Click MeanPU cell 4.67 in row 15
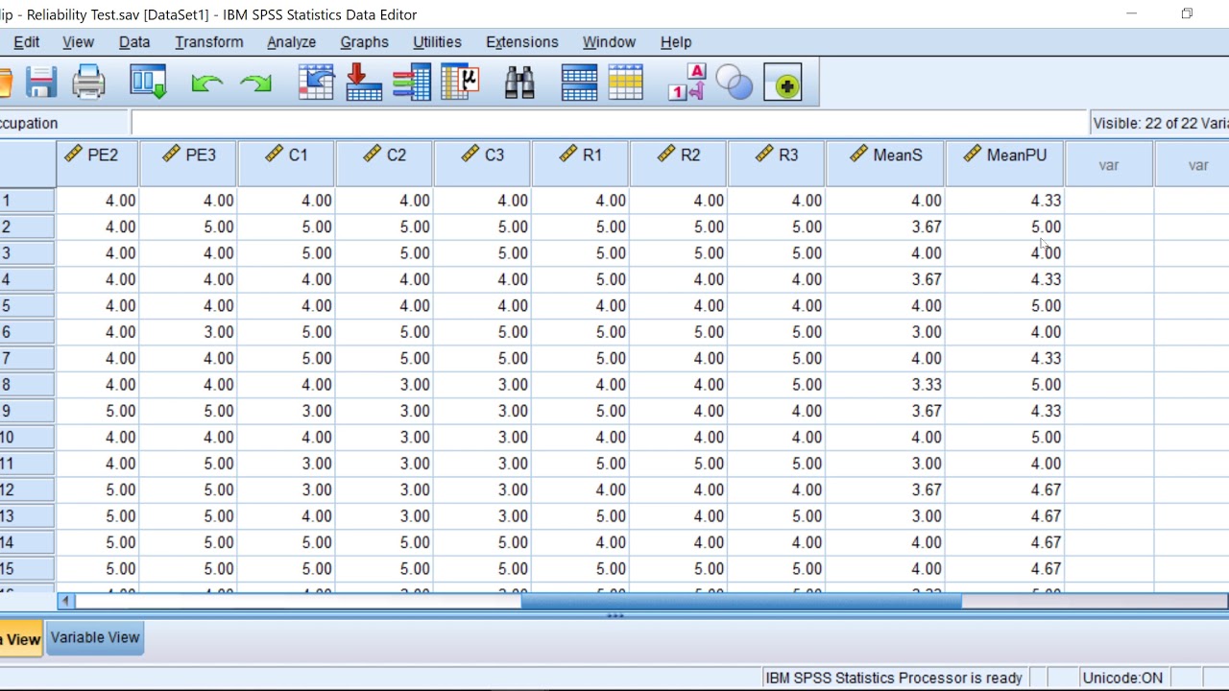This screenshot has height=691, width=1229. tap(1005, 568)
